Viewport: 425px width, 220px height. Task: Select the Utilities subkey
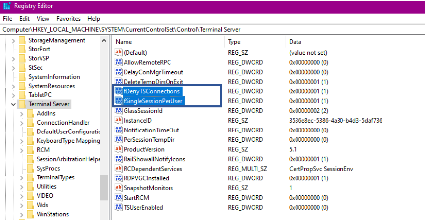[46, 187]
